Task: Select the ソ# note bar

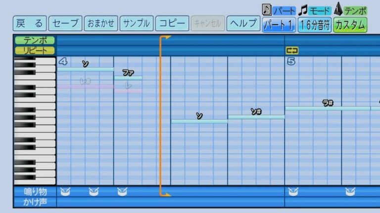Action: [256, 117]
